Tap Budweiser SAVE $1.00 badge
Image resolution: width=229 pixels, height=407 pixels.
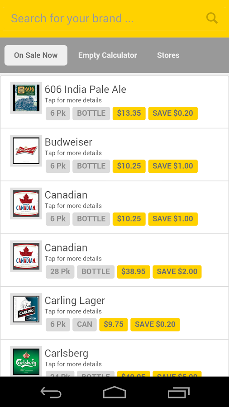click(x=173, y=166)
